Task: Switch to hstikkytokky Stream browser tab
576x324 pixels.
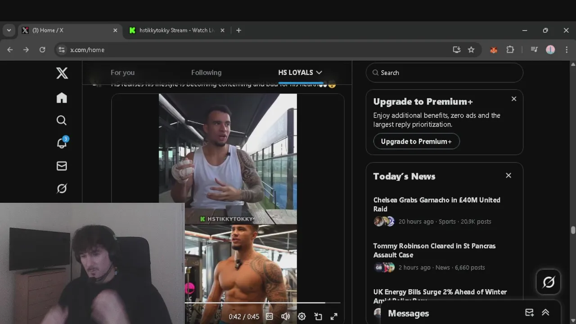Action: [176, 30]
